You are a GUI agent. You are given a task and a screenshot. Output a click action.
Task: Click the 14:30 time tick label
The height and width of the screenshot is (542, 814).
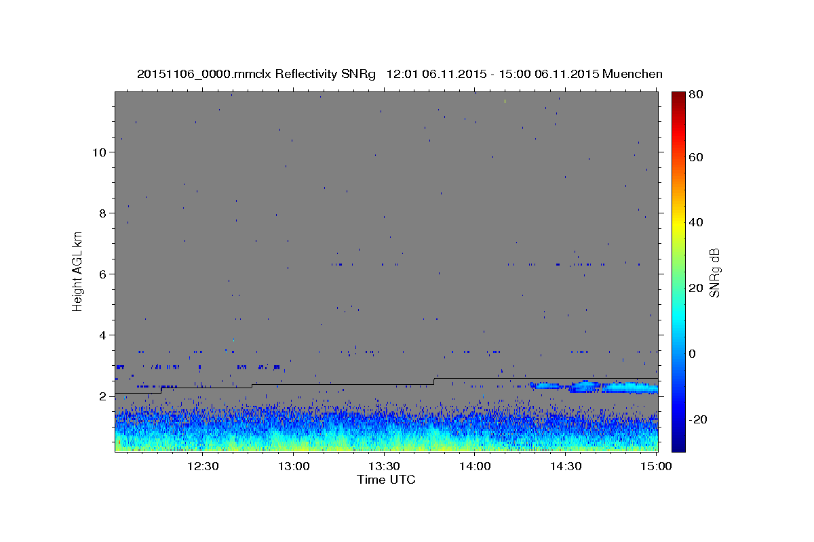565,466
